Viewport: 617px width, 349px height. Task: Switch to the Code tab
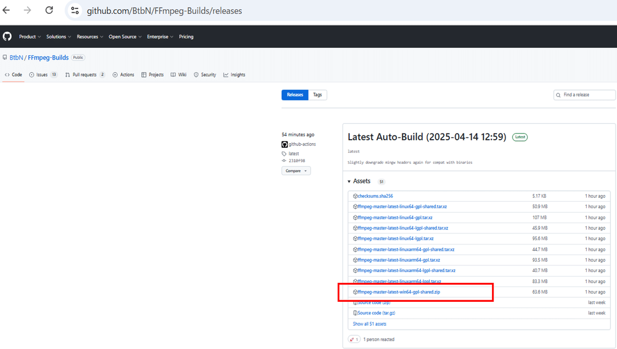point(13,75)
